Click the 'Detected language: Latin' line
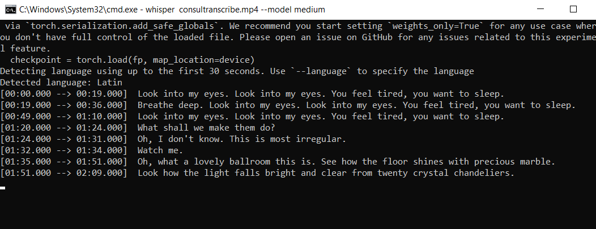Viewport: 596px width, 229px height. pyautogui.click(x=61, y=83)
